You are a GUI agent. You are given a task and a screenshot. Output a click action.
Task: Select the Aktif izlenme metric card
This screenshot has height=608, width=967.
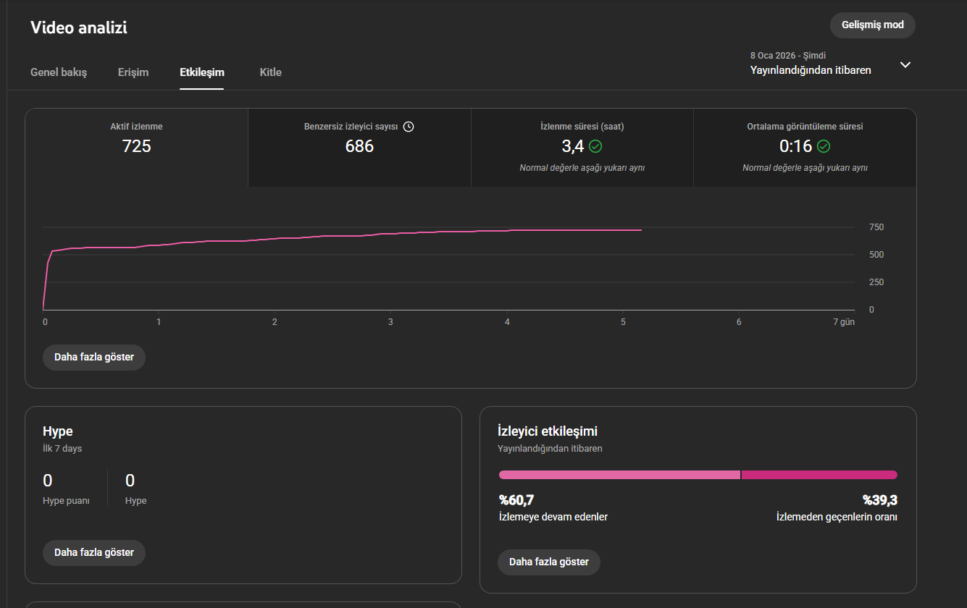(137, 148)
